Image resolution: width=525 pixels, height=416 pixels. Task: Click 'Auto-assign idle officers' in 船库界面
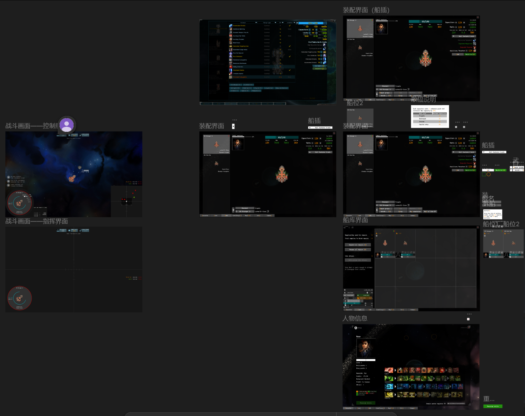point(358,260)
